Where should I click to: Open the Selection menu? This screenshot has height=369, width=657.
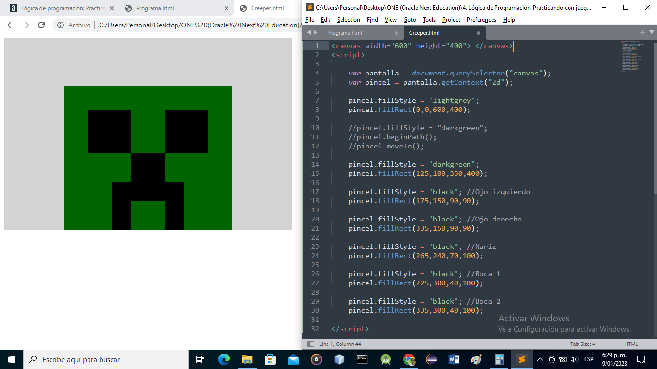(349, 20)
